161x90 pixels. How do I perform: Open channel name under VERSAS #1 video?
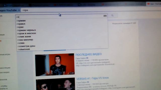[82, 82]
